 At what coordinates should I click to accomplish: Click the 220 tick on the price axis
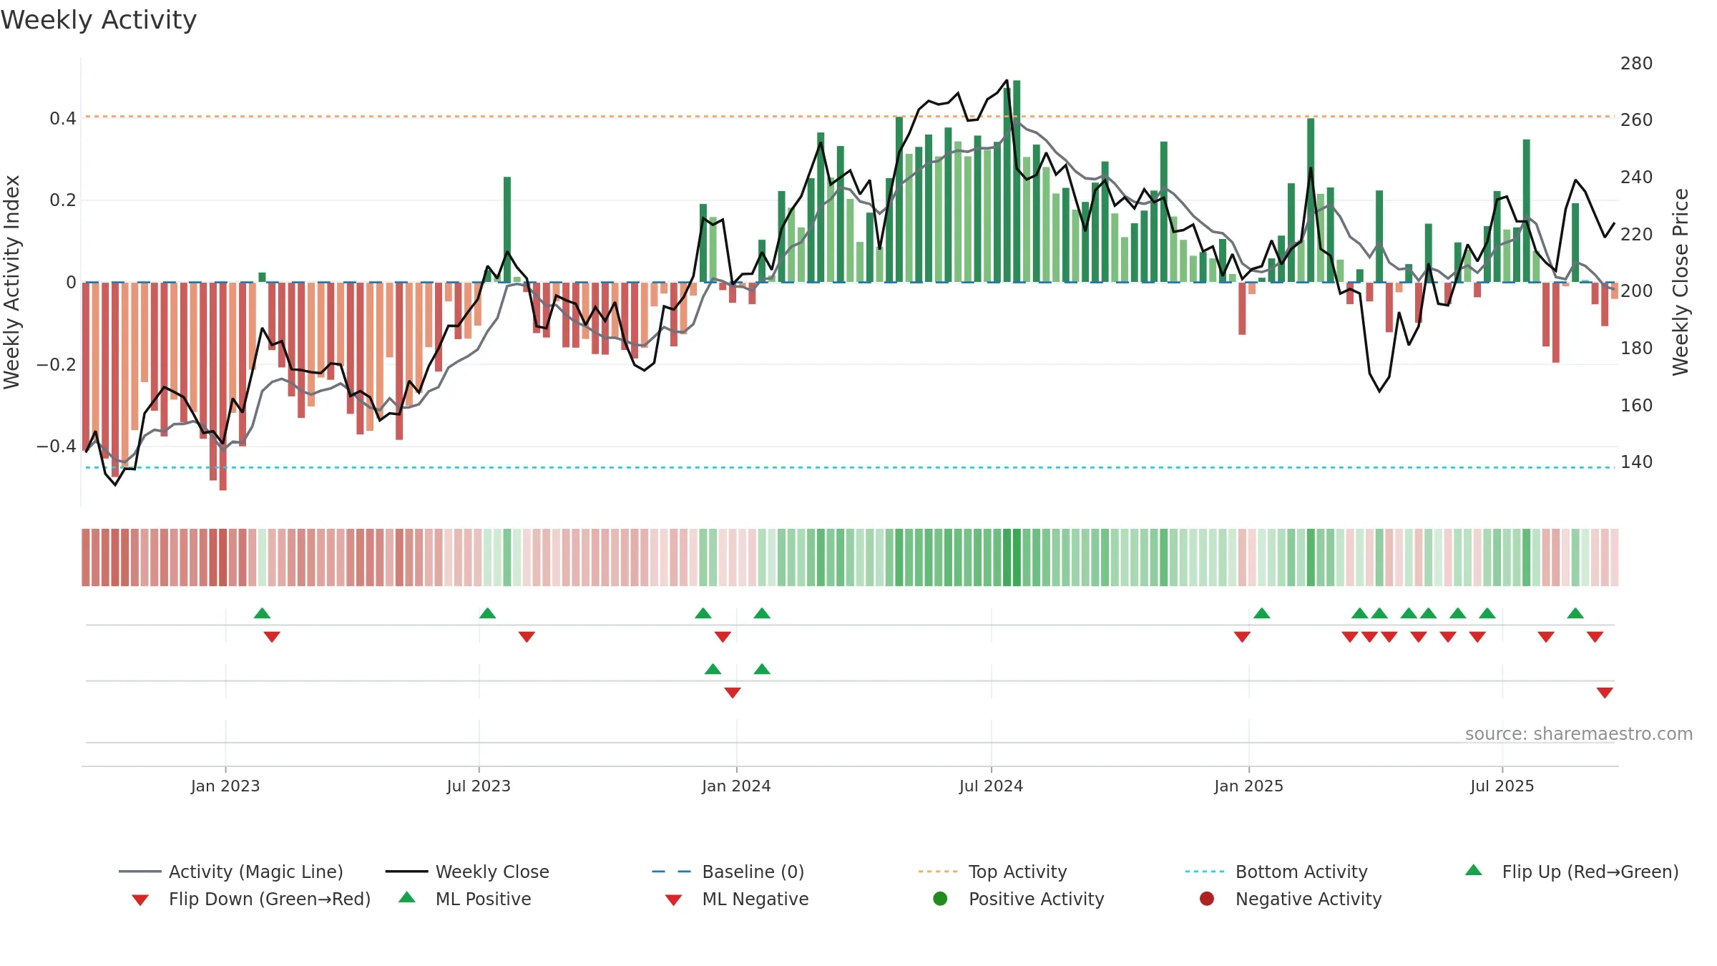pos(1637,234)
